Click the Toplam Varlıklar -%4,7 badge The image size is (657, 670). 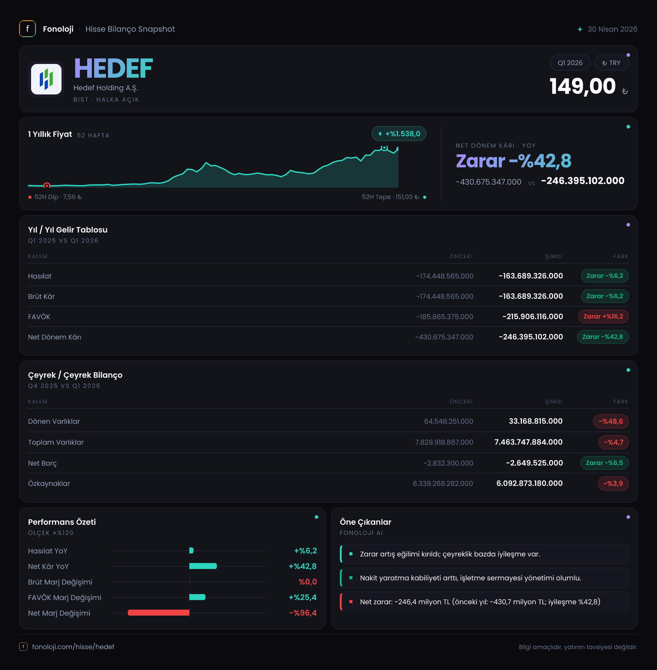coord(613,442)
